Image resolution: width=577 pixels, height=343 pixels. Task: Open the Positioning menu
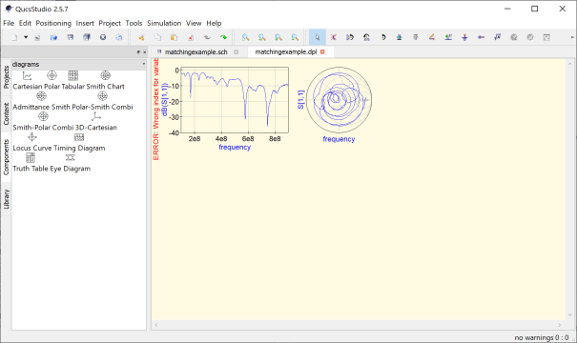53,23
